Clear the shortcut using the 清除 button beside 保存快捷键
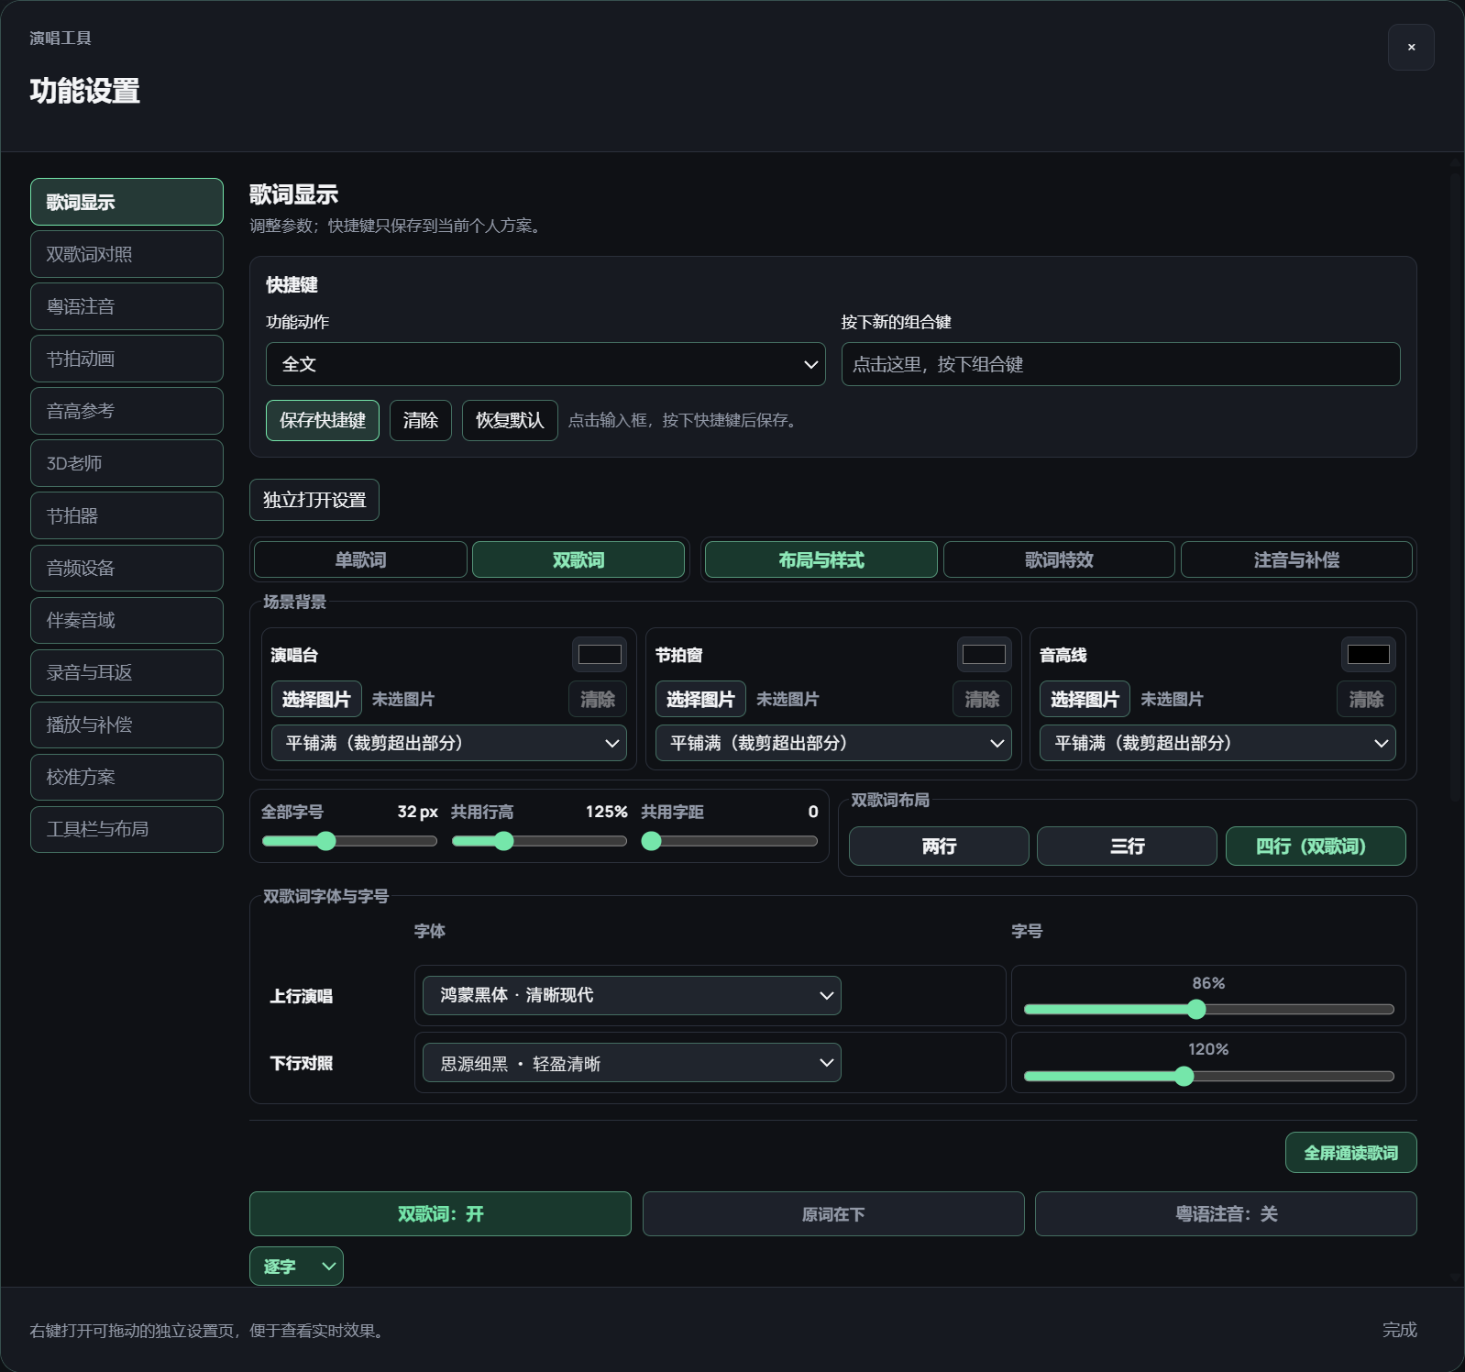The width and height of the screenshot is (1465, 1372). [421, 420]
